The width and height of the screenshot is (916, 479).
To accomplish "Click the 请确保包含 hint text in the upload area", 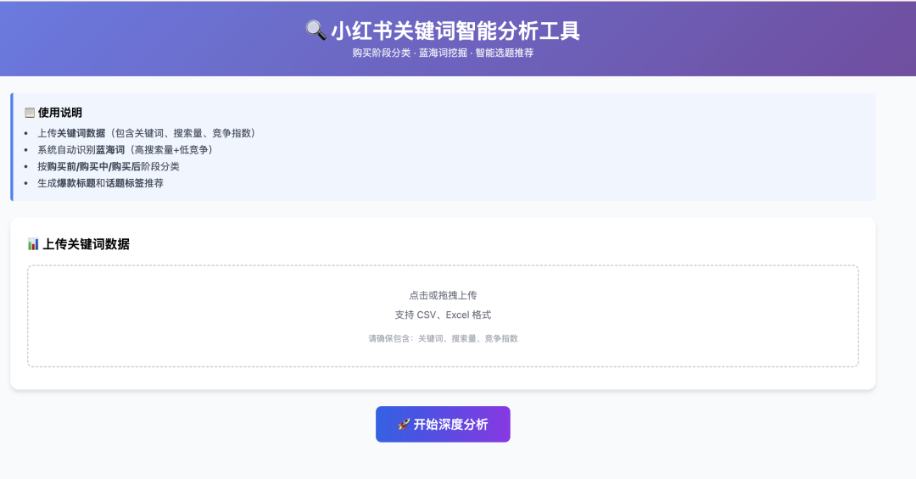I will click(x=443, y=338).
